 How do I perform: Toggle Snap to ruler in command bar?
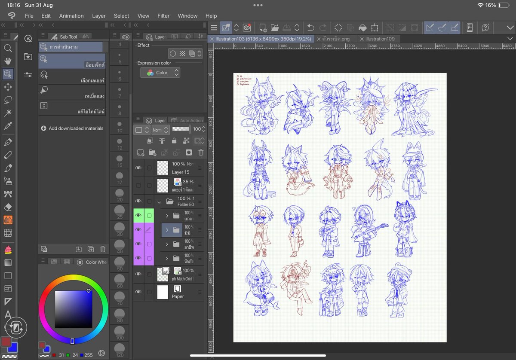pos(429,27)
